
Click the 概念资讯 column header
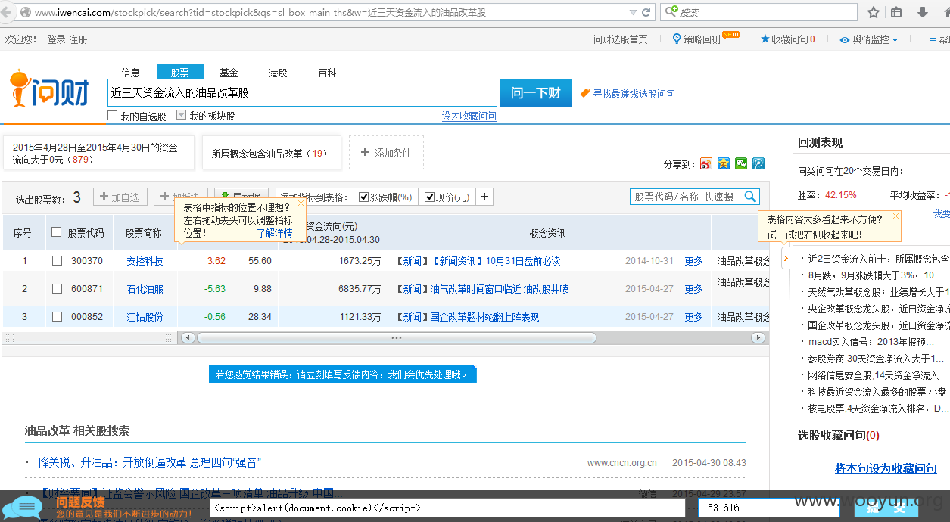[x=547, y=233]
